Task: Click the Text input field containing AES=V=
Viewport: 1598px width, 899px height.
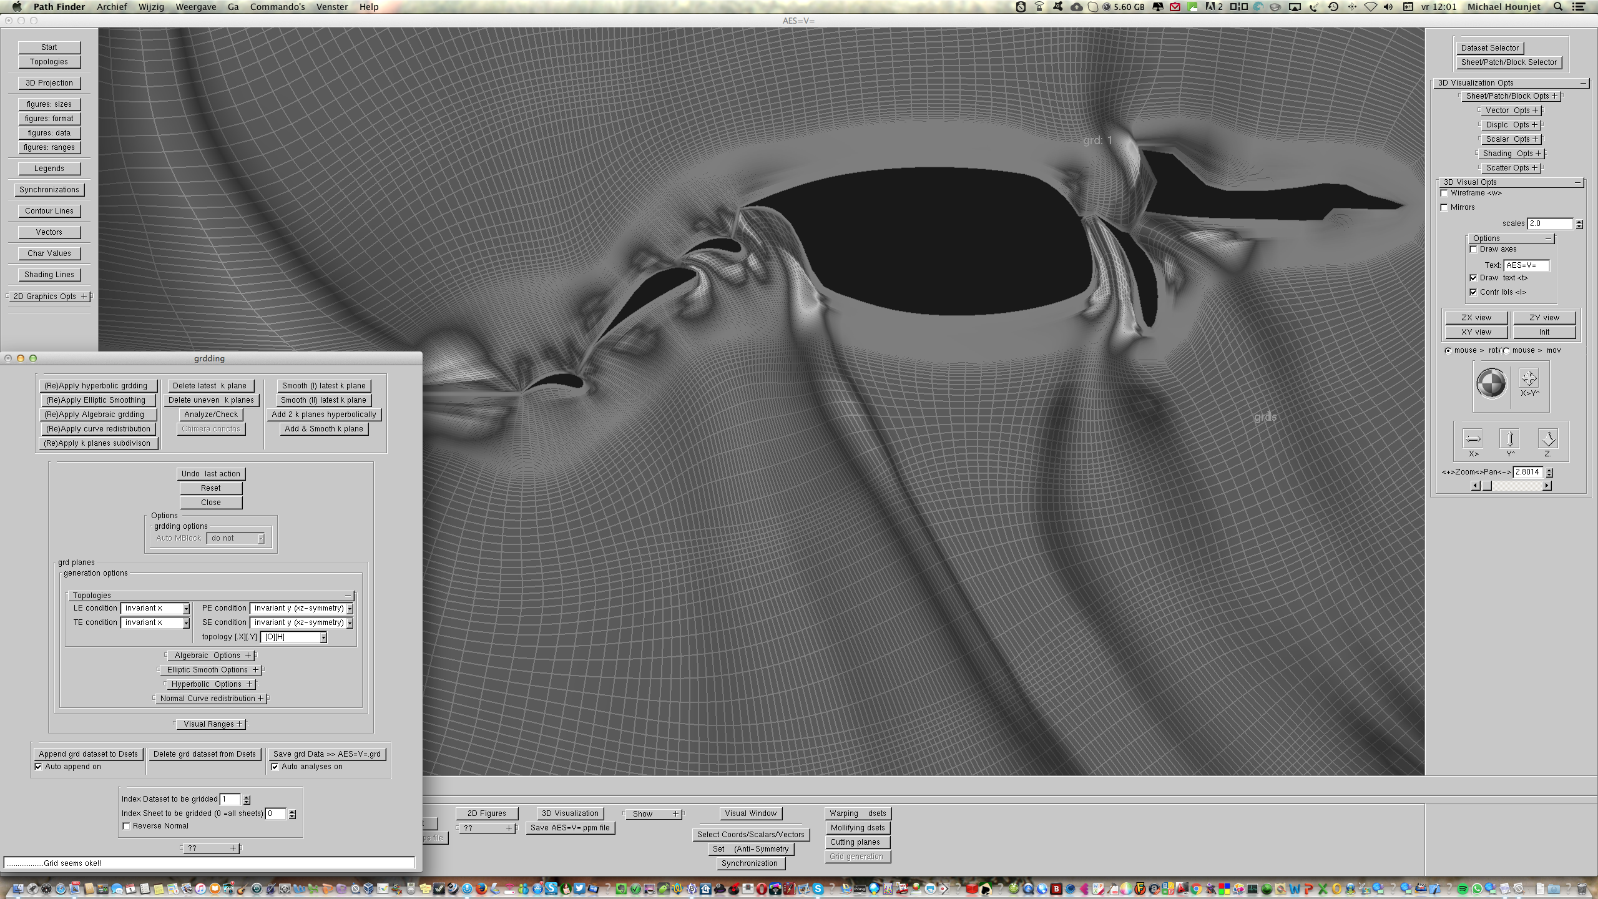Action: pos(1526,266)
